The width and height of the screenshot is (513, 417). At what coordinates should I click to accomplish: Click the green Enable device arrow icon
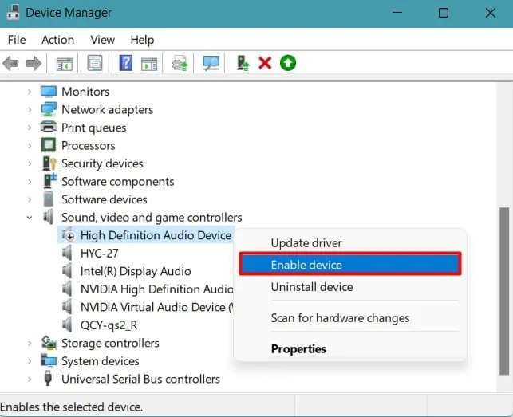[288, 63]
